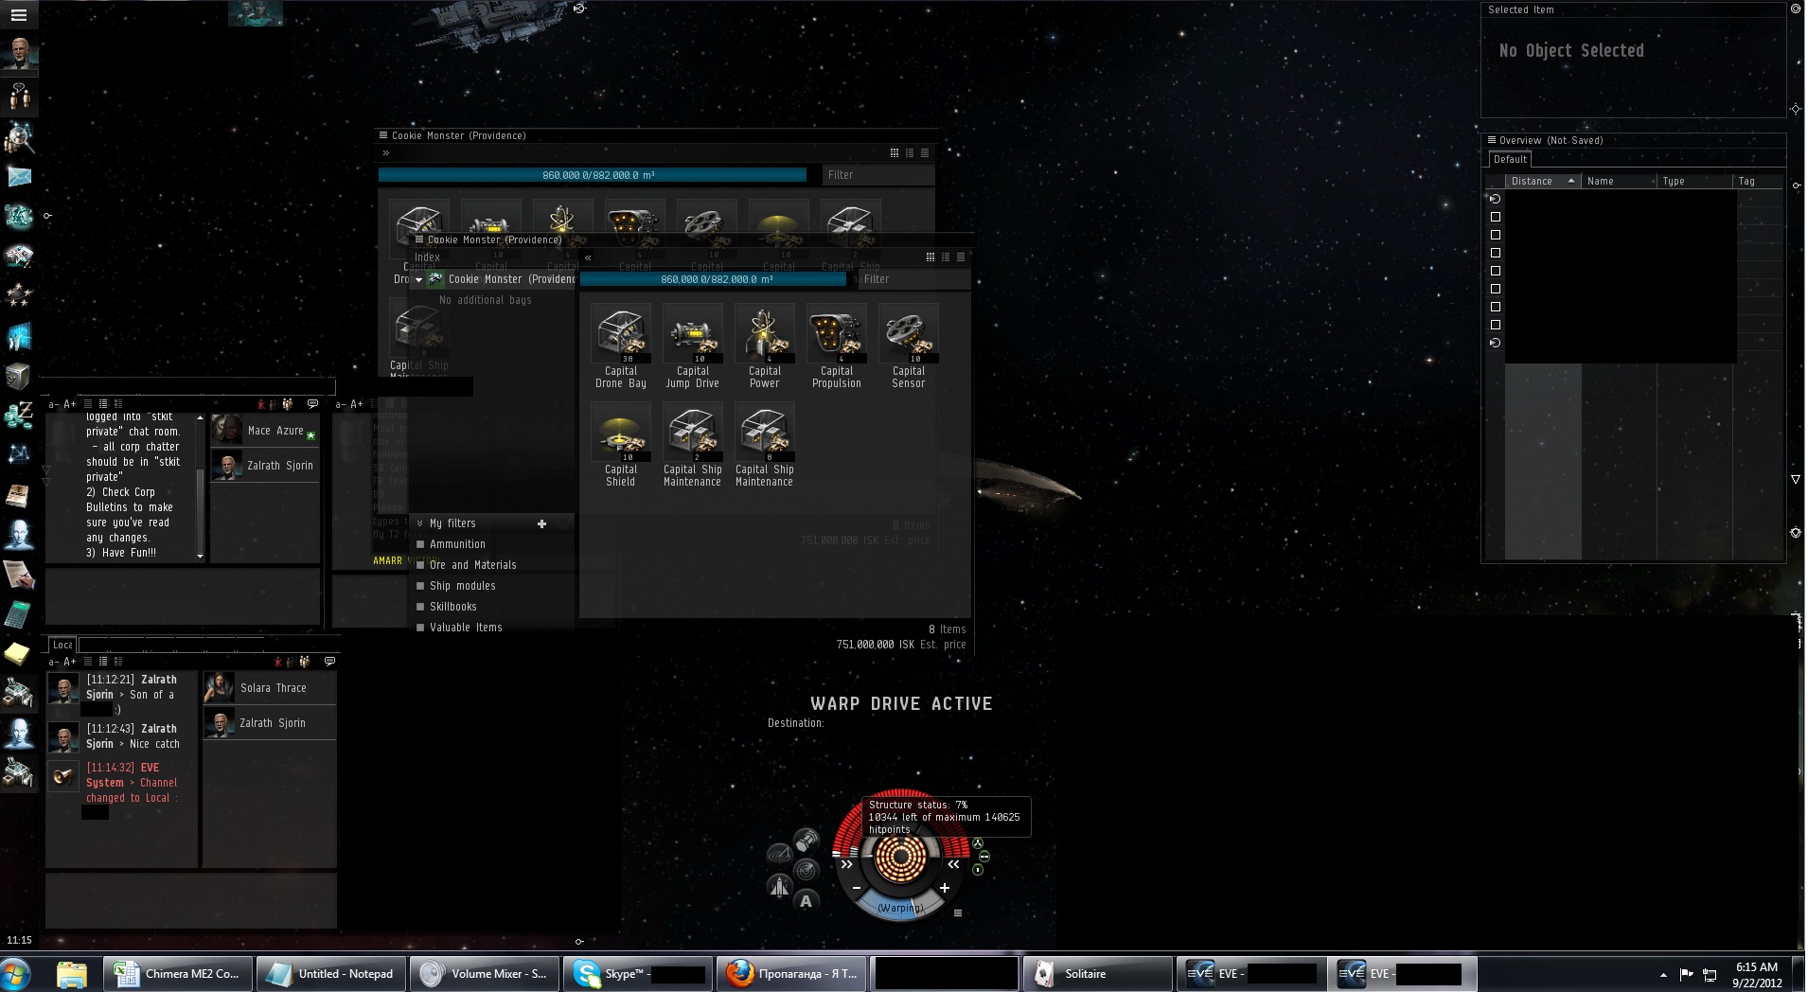Click the cargo hold button on HUD
Viewport: 1808px width, 992px height.
click(x=806, y=839)
